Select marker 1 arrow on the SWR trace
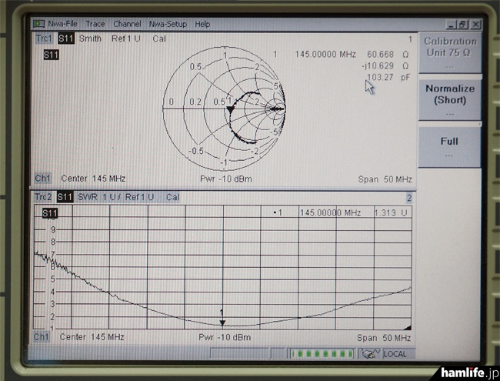This screenshot has height=381, width=500. [x=222, y=322]
